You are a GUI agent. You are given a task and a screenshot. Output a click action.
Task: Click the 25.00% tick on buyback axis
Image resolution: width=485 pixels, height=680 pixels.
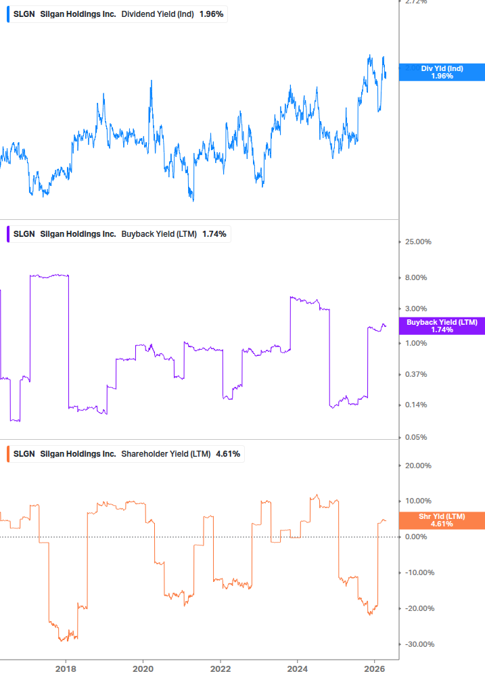pyautogui.click(x=418, y=242)
